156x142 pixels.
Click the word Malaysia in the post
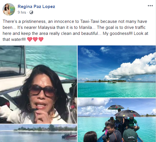[x=47, y=27]
